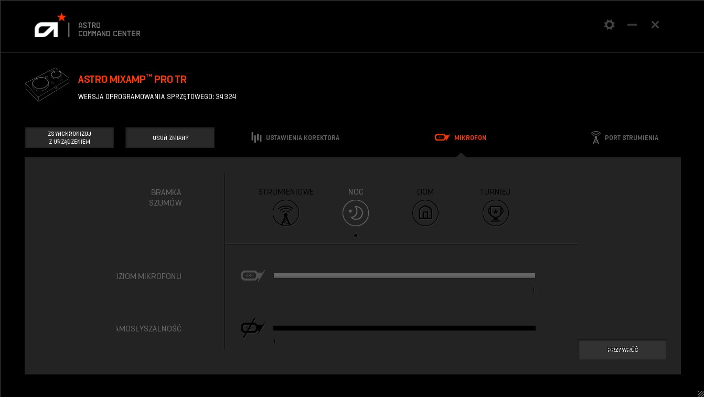704x397 pixels.
Task: Open the settings gear menu
Action: (x=609, y=25)
